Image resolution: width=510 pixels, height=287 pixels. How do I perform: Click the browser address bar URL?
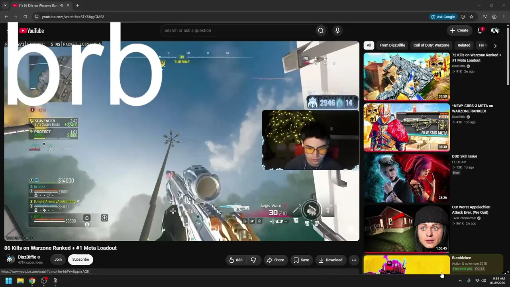[x=73, y=17]
